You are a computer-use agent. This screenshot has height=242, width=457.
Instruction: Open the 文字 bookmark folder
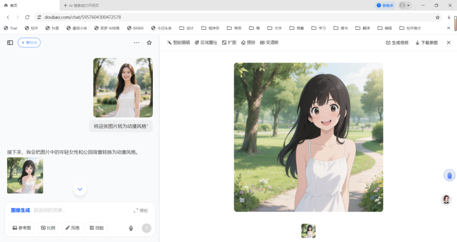(275, 28)
